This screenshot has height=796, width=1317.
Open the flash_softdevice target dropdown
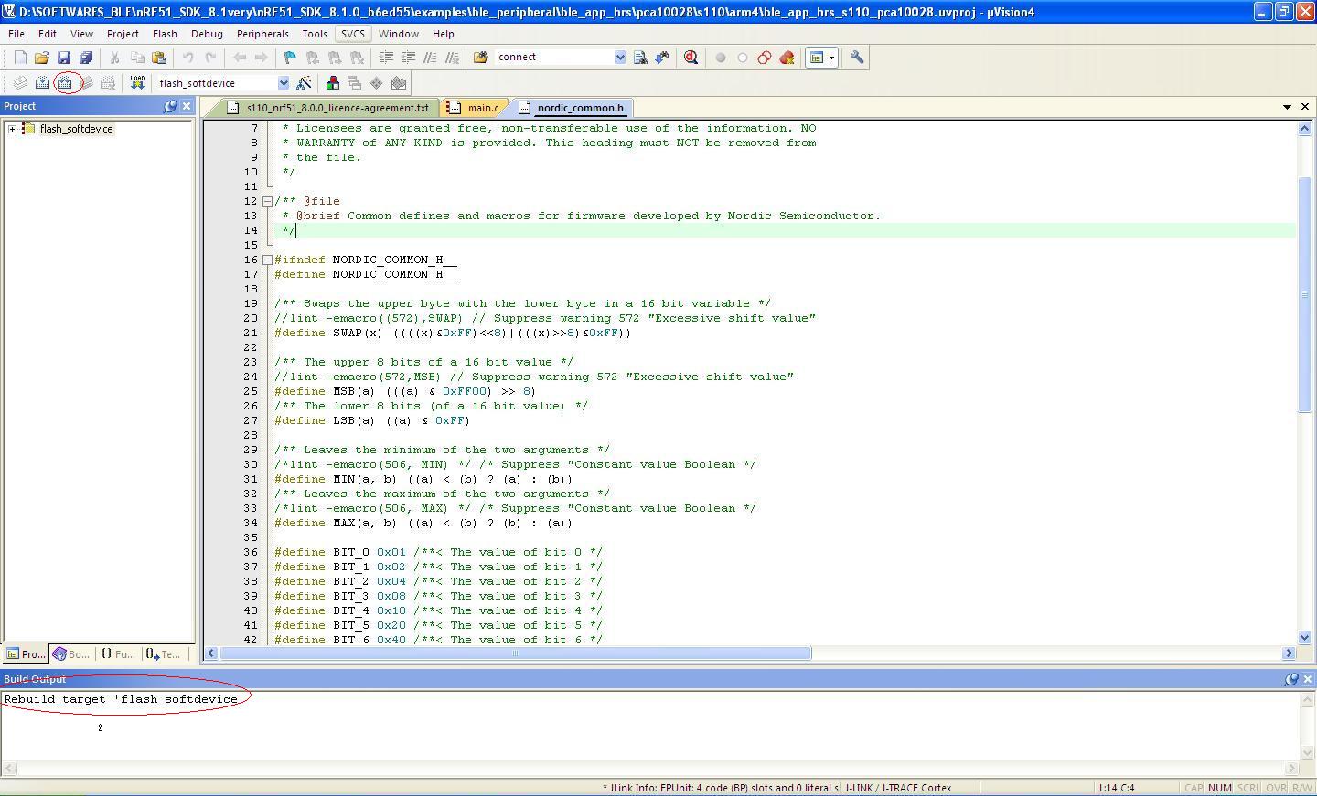(284, 83)
